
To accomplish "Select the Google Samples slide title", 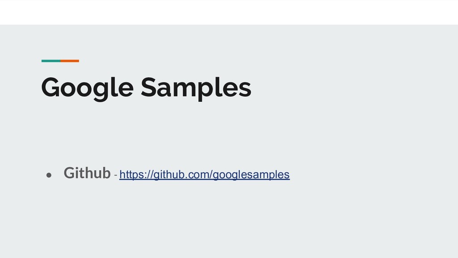I will coord(146,88).
